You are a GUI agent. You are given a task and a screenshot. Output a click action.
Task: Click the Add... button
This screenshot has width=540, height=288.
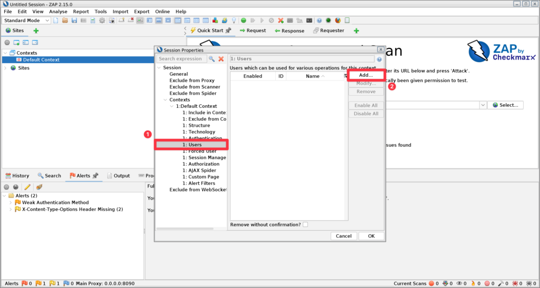[x=365, y=75]
